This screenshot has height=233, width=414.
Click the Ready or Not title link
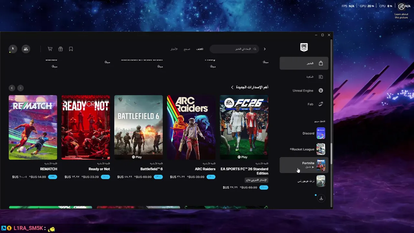tap(99, 169)
